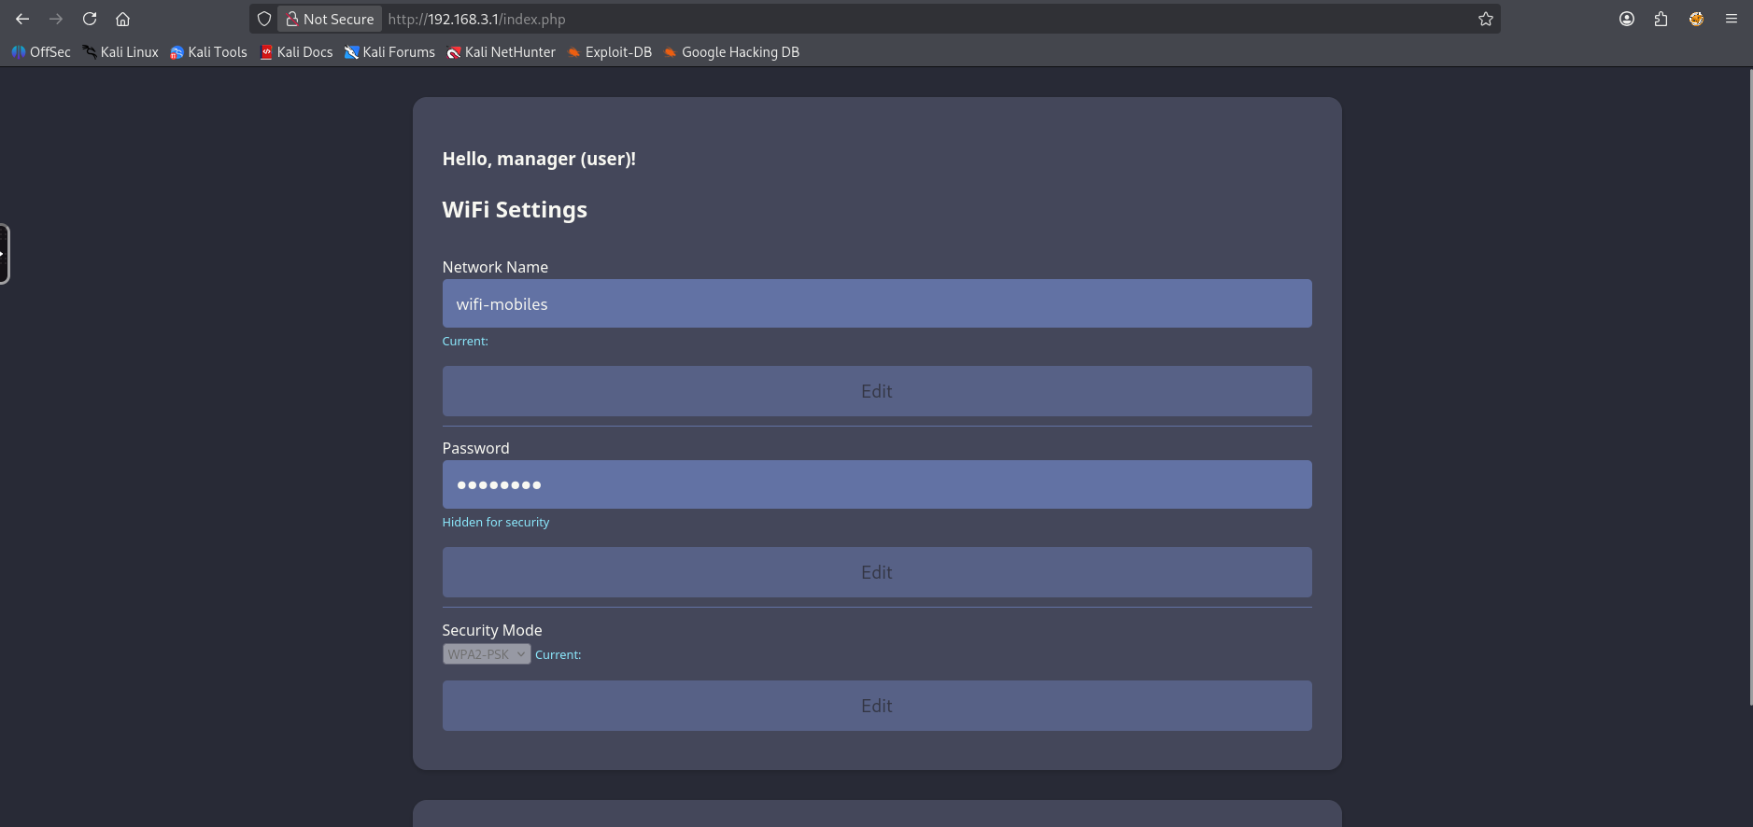Reload the current page
This screenshot has height=827, width=1753.
point(90,19)
